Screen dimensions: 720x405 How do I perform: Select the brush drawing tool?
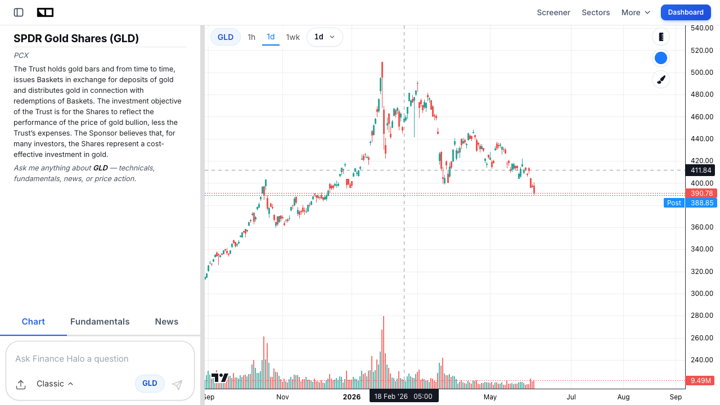click(x=661, y=79)
